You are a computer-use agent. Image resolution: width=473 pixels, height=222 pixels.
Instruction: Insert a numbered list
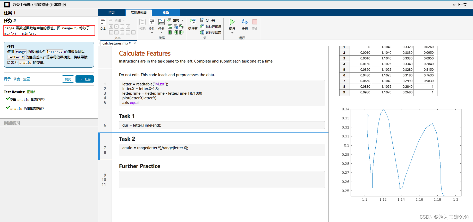pyautogui.click(x=116, y=32)
